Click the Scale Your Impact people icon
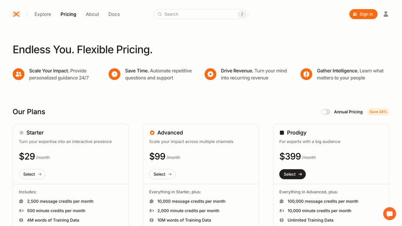The height and width of the screenshot is (226, 402). click(x=18, y=74)
